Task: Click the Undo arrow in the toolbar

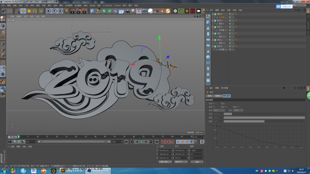Action: (4, 11)
